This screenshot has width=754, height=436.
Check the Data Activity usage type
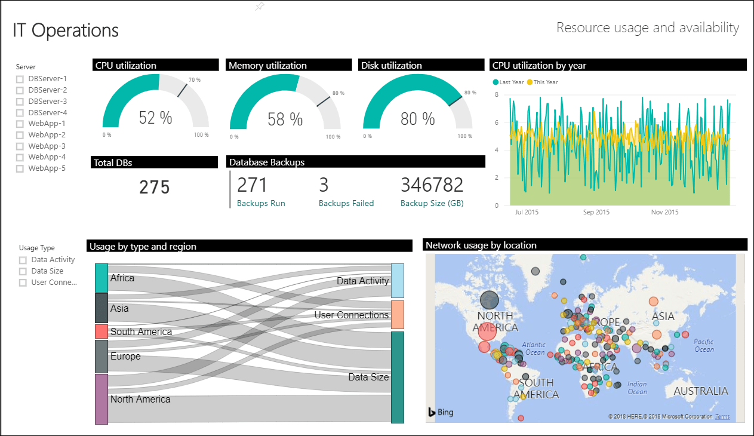coord(21,259)
